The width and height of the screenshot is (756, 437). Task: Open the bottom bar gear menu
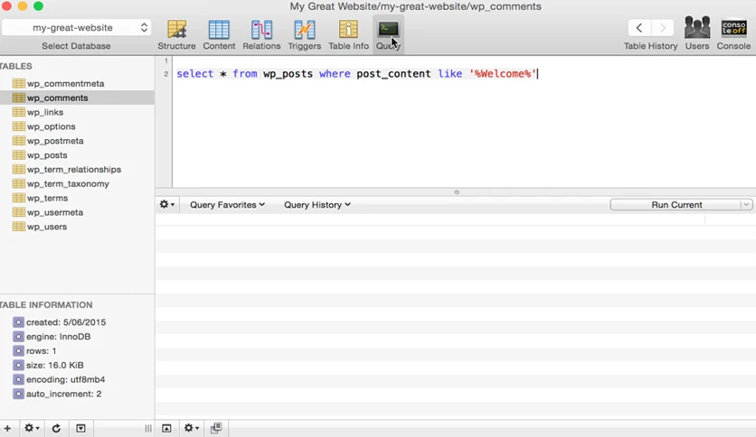point(192,428)
